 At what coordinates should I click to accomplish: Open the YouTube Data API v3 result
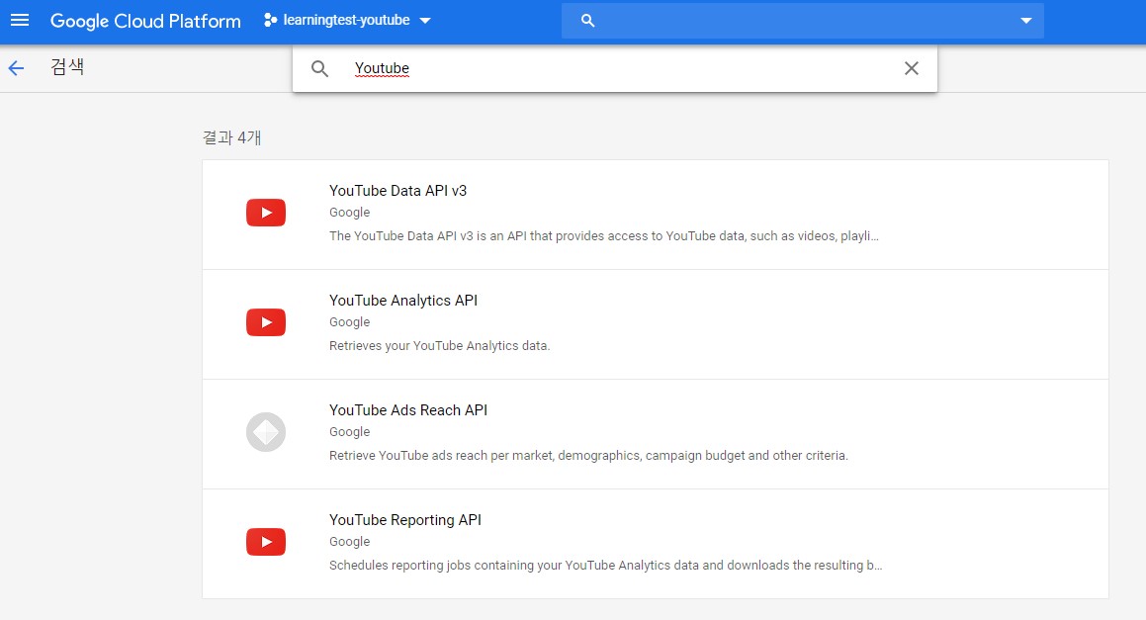(656, 215)
